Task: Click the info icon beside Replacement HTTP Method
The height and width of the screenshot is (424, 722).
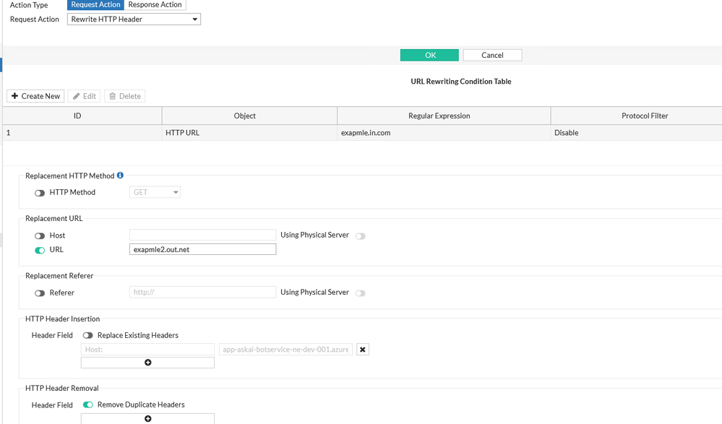Action: (120, 176)
